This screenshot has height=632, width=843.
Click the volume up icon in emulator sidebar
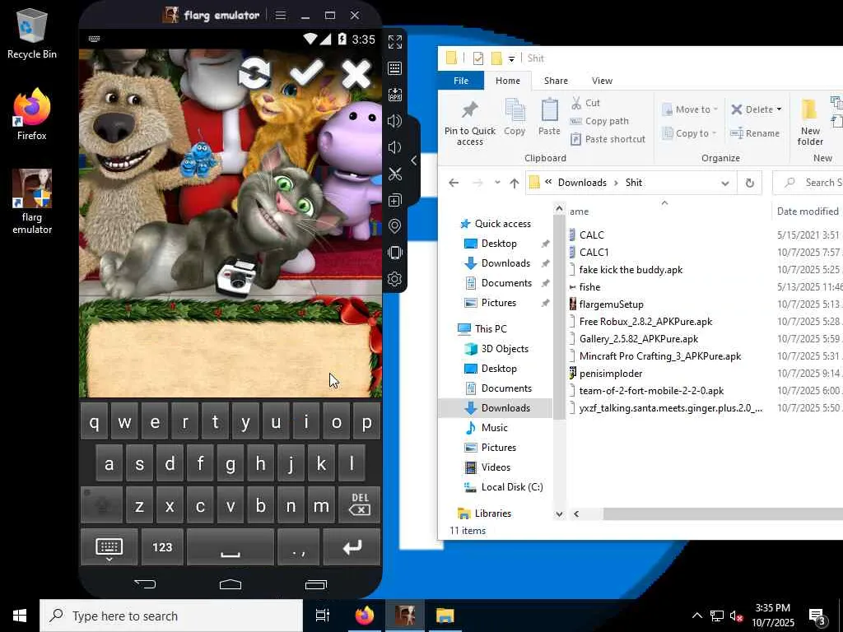pos(394,121)
